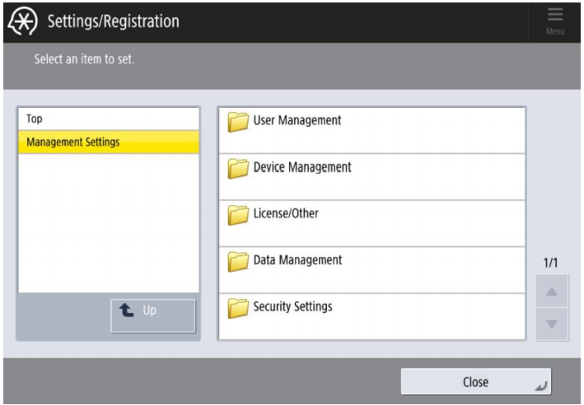Go up one level with Up button
This screenshot has width=584, height=405.
tap(153, 314)
